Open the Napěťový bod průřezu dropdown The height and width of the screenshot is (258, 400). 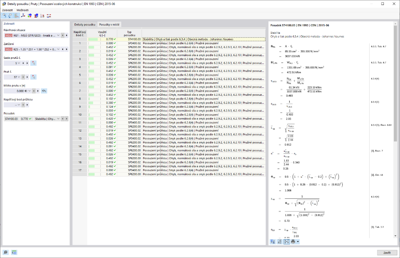[19, 105]
